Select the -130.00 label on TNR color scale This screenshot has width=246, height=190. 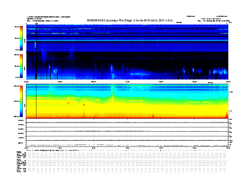(16, 86)
